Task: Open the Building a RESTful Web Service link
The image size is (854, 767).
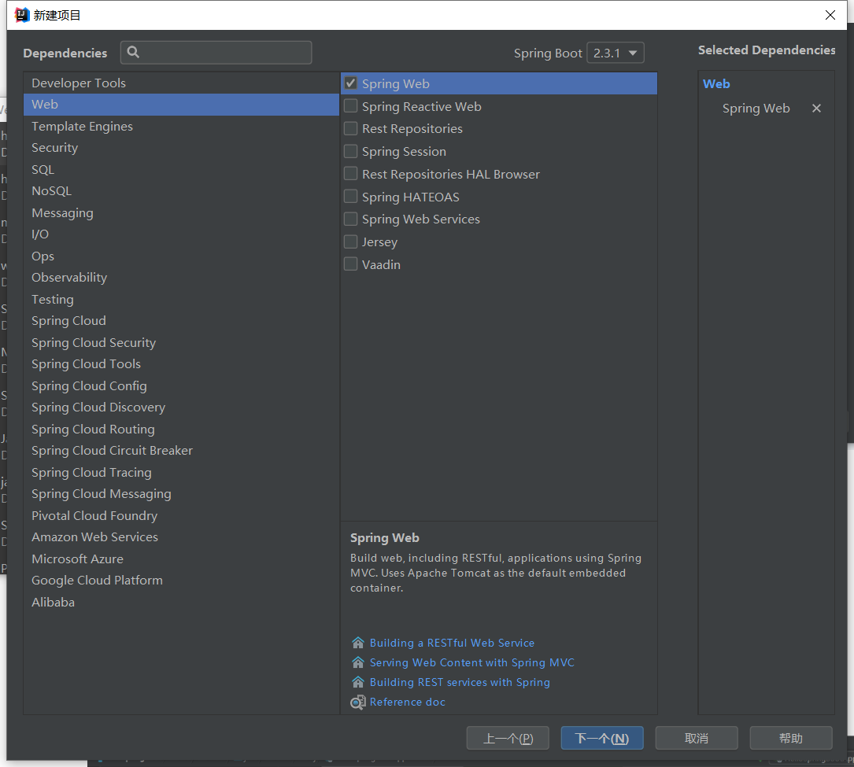Action: point(452,643)
